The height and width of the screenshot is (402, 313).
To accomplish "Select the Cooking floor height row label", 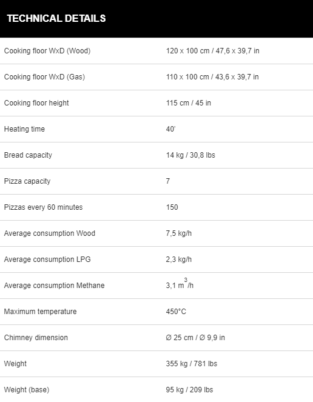I will pyautogui.click(x=36, y=103).
